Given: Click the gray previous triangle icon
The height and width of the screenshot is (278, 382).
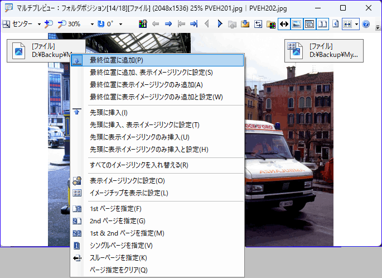Looking at the screenshot, I should point(207,24).
